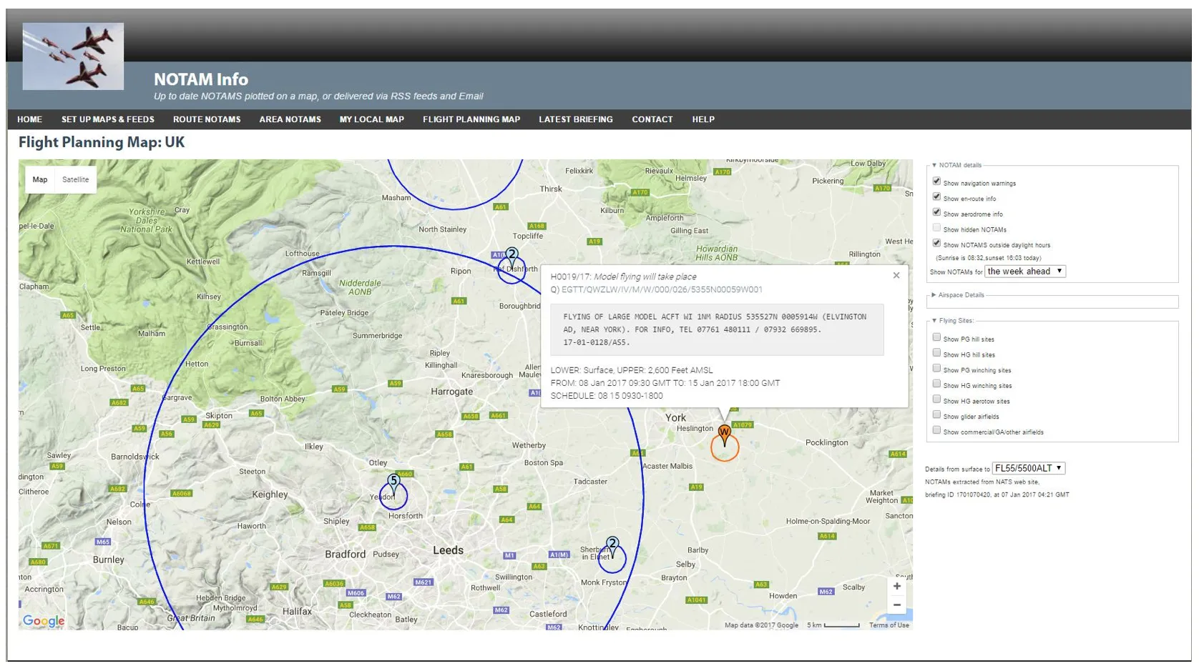Viewport: 1199px width, 666px height.
Task: Uncheck Show en-route info
Action: (x=936, y=197)
